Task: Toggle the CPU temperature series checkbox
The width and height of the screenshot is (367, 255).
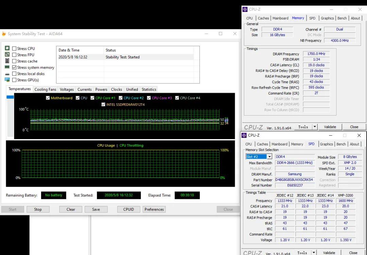Action: (x=77, y=98)
